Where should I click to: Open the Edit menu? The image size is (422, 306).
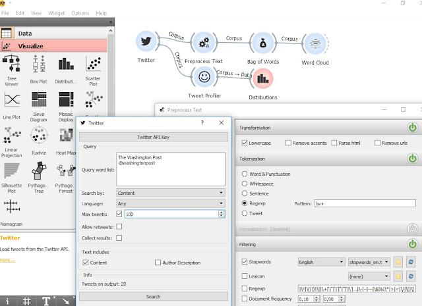click(20, 13)
